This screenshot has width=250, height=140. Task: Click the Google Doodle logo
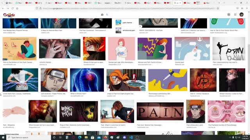tap(9, 15)
